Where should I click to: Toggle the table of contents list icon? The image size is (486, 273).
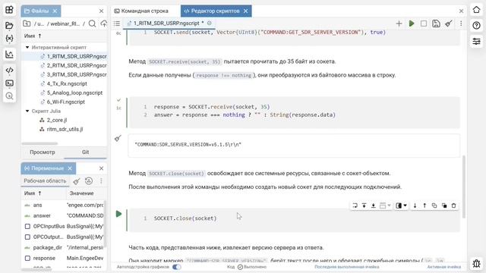[116, 24]
